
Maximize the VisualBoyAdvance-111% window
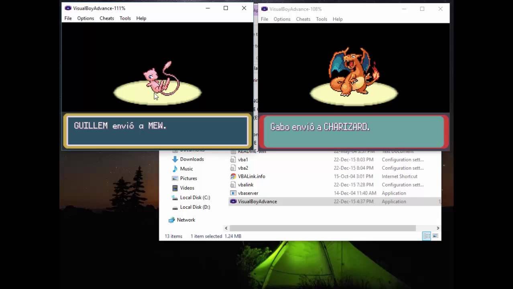226,8
